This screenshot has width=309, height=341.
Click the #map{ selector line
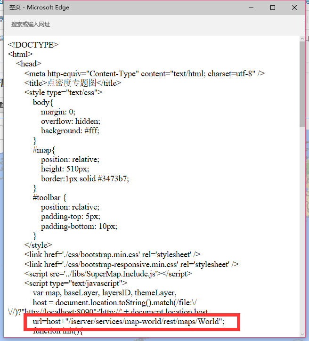click(x=44, y=150)
